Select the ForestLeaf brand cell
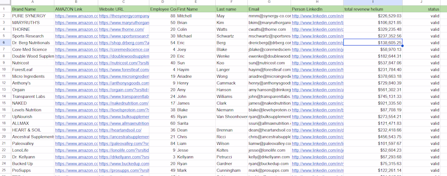The width and height of the screenshot is (447, 176). [x=33, y=70]
